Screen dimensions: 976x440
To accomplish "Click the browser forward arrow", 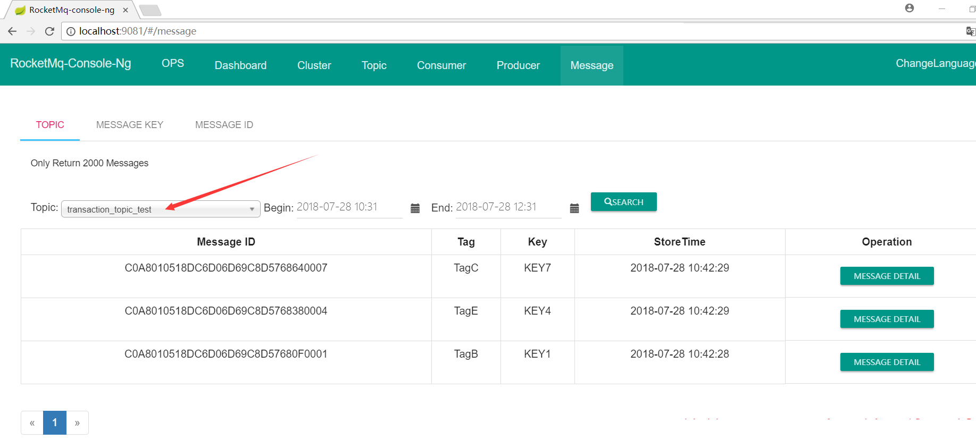I will pos(31,31).
